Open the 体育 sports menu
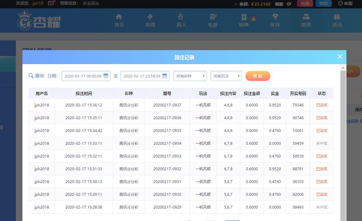The image size is (362, 221). (x=275, y=21)
